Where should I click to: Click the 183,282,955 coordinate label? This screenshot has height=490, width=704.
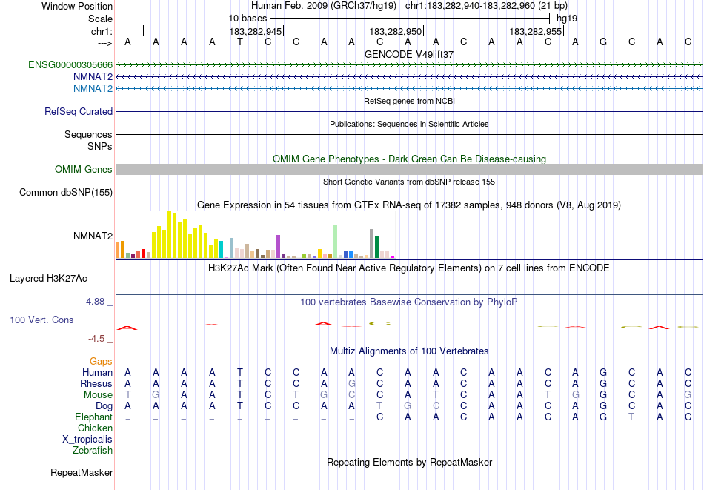point(535,31)
